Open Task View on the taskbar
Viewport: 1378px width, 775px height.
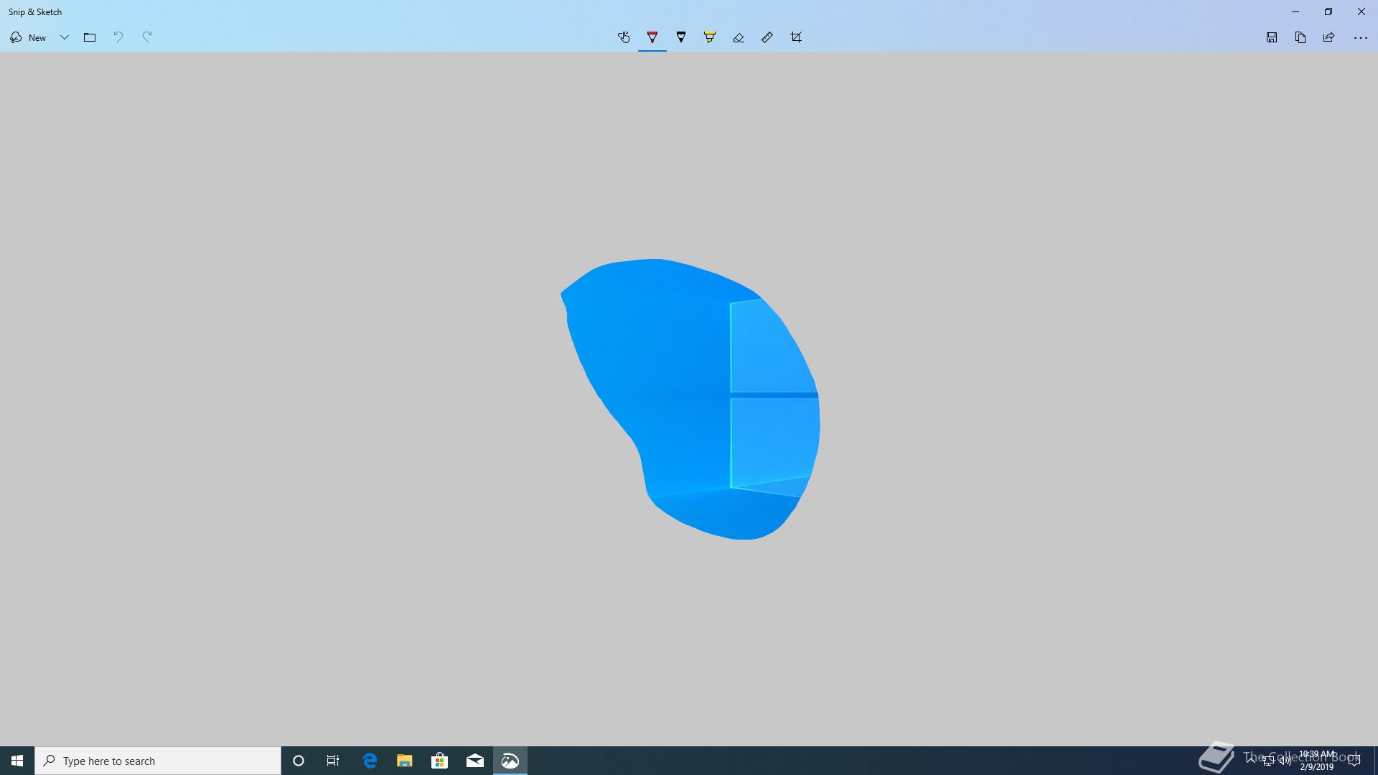pos(333,761)
